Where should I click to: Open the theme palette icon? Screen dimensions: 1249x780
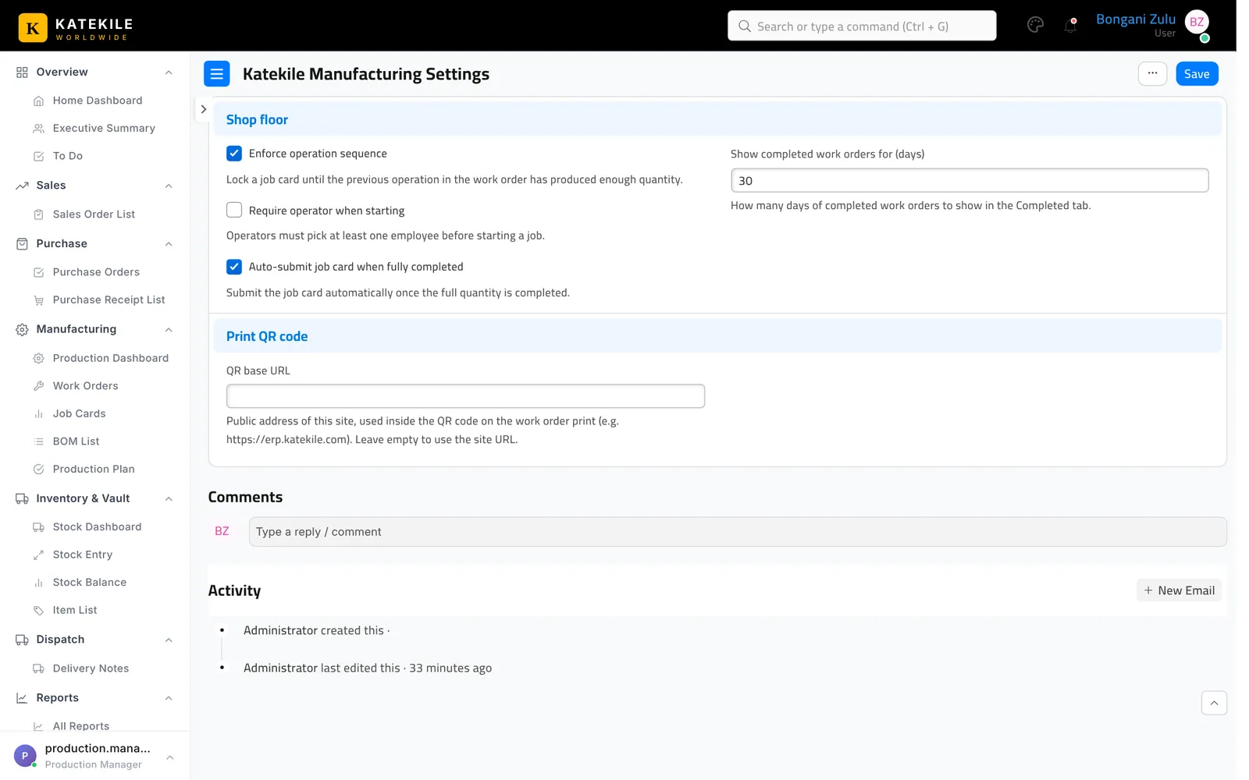click(x=1035, y=25)
